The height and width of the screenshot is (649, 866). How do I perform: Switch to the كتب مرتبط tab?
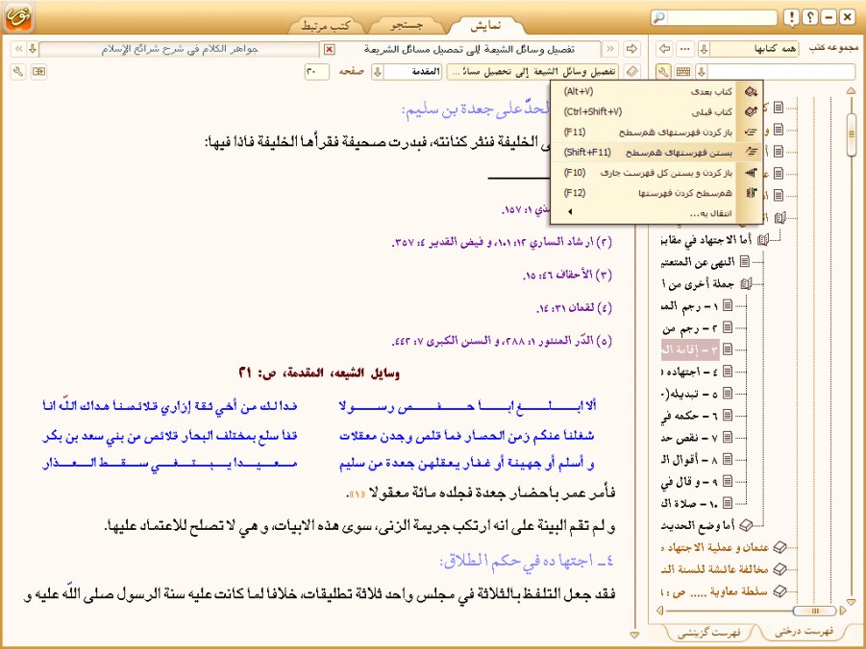click(x=326, y=25)
